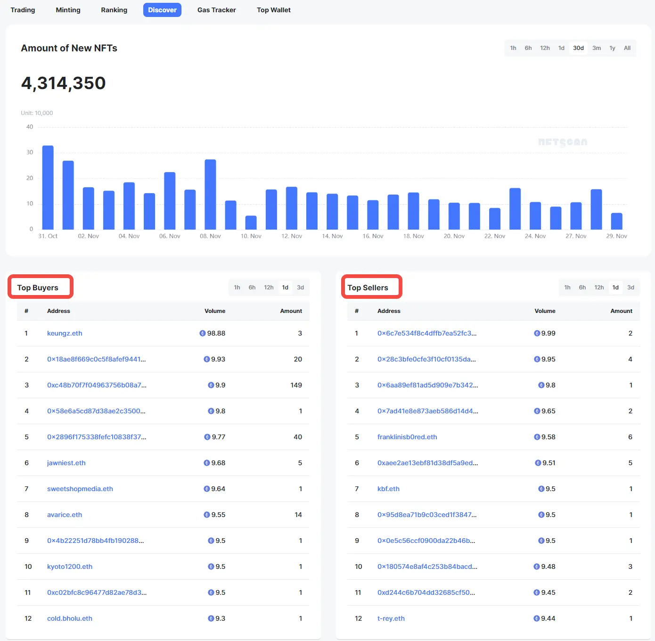This screenshot has width=655, height=641.
Task: Click the NFTScan watermark logo on chart
Action: point(563,142)
